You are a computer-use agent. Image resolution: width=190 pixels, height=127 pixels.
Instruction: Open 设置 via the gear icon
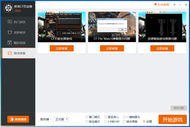pos(144,122)
